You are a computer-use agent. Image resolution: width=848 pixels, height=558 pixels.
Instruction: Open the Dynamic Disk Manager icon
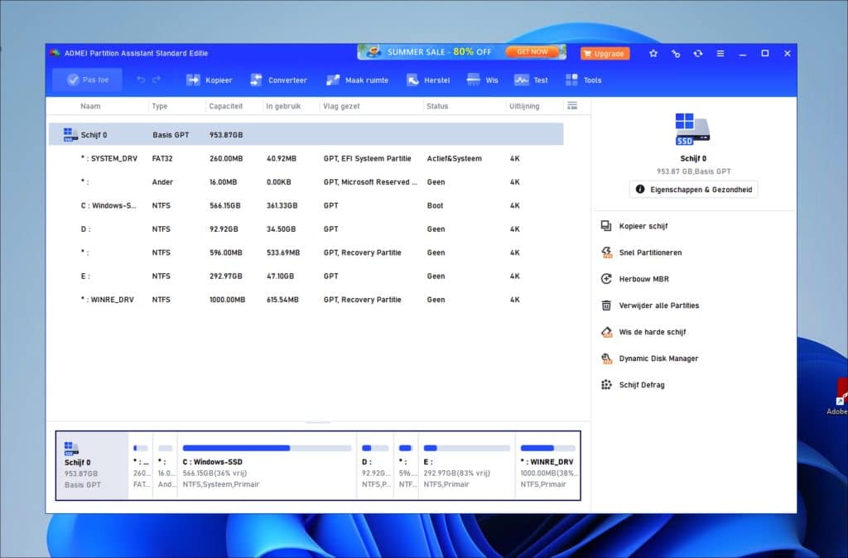tap(607, 358)
